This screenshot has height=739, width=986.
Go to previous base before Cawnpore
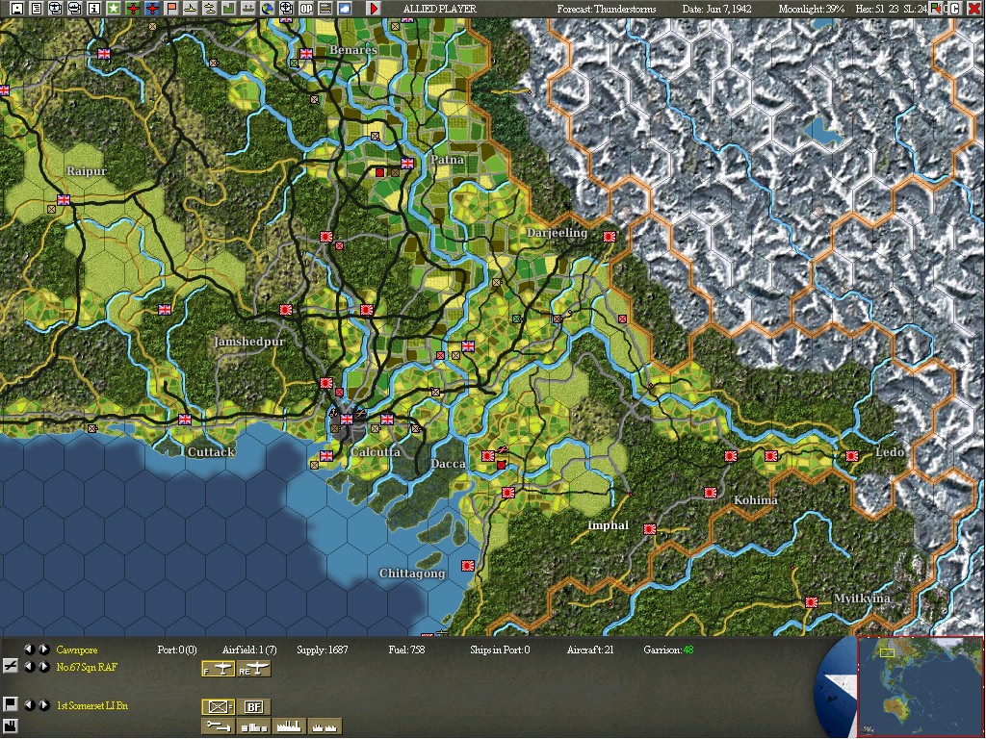(29, 650)
